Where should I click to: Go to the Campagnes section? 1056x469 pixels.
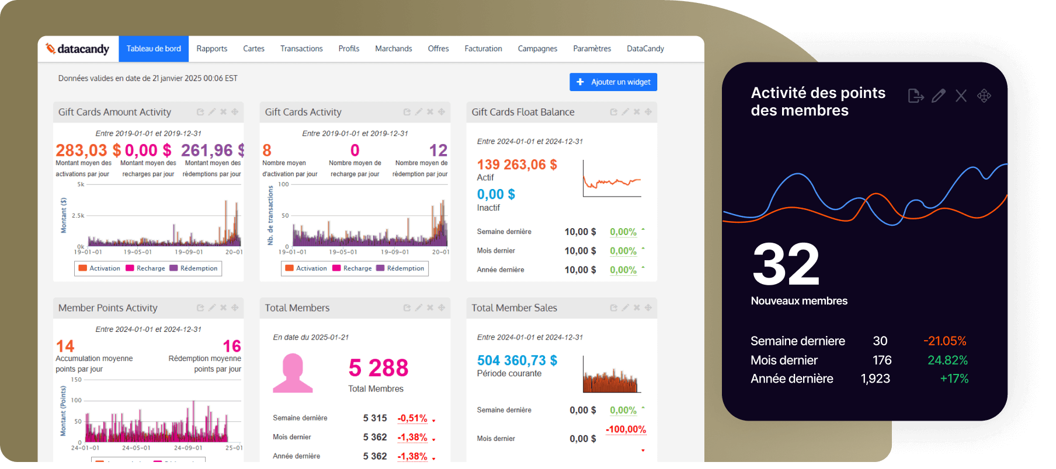tap(537, 49)
